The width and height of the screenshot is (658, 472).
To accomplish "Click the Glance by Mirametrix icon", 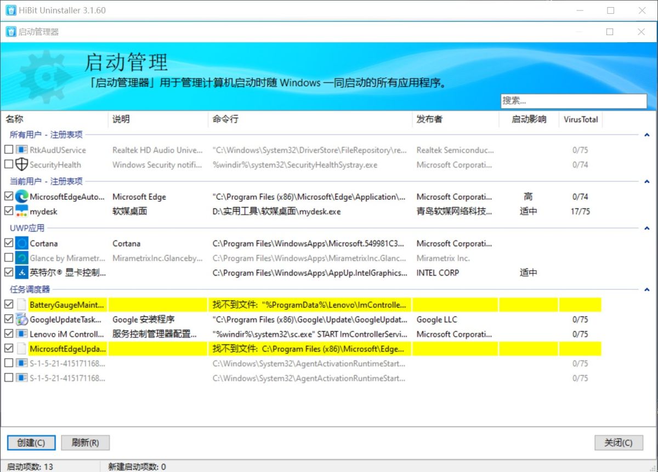I will tap(21, 258).
